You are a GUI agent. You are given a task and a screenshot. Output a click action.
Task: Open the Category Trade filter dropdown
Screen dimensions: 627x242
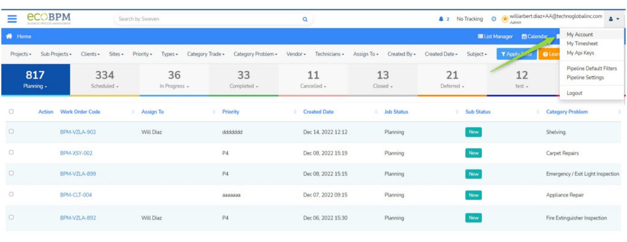click(x=206, y=54)
